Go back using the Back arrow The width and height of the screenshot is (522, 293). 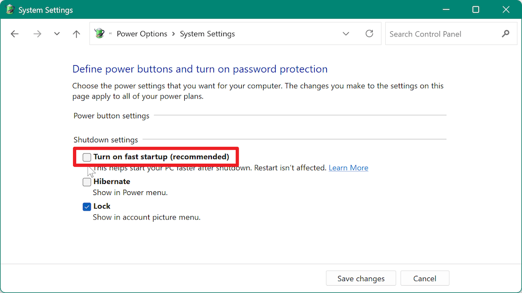click(15, 34)
